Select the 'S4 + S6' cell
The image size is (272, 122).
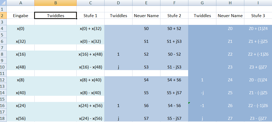point(174,80)
